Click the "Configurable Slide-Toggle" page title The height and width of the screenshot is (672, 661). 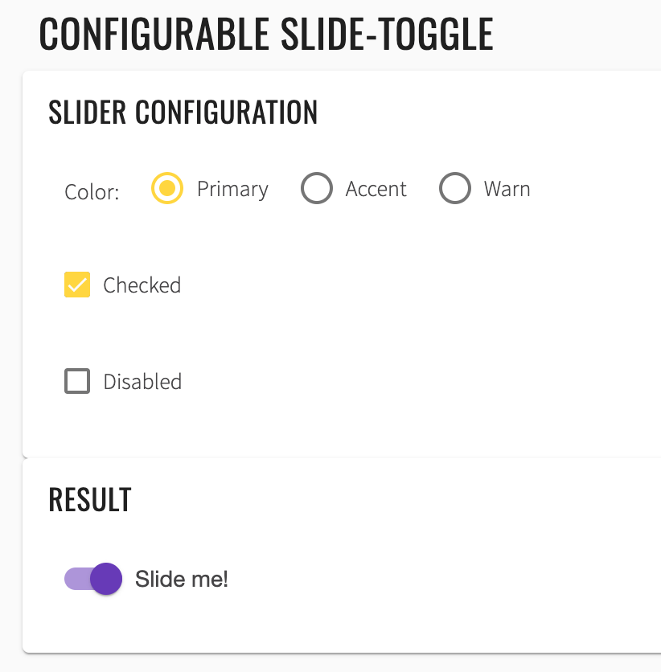pyautogui.click(x=266, y=35)
